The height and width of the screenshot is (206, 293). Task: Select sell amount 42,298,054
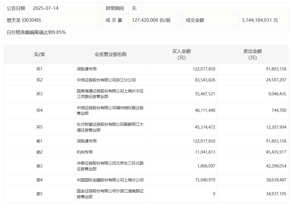point(276,166)
